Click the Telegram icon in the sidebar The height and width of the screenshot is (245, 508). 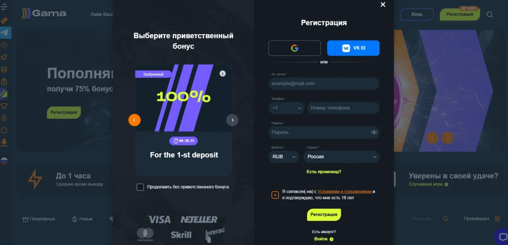(x=4, y=33)
